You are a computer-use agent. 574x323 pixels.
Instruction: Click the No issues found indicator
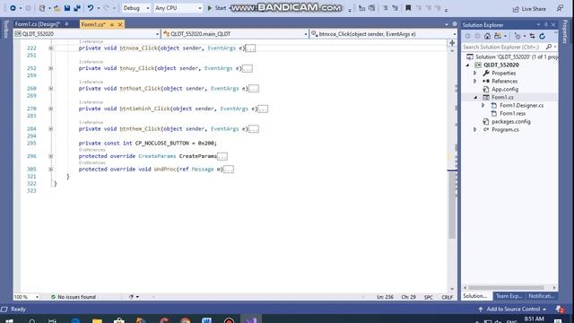tap(74, 297)
